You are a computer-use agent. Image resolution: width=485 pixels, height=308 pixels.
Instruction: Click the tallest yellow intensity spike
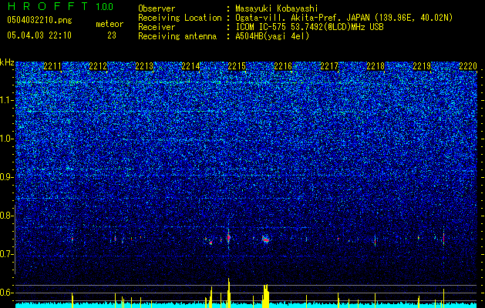(228, 293)
